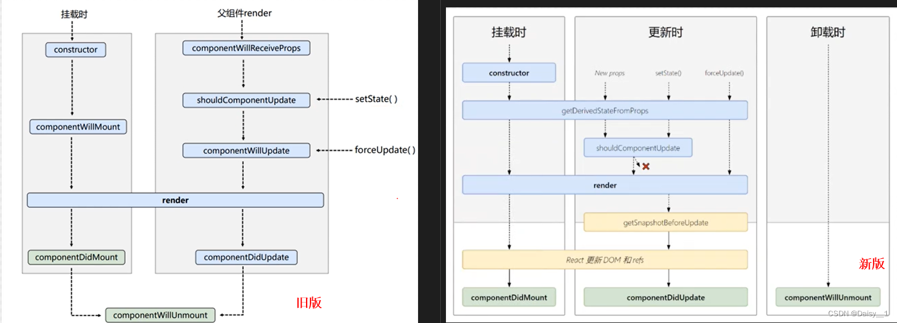Click componentDidMount in the 新版 diagram
This screenshot has height=323, width=897.
click(509, 297)
